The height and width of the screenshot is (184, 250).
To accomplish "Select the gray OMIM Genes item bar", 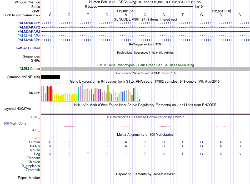I will click(x=145, y=69).
